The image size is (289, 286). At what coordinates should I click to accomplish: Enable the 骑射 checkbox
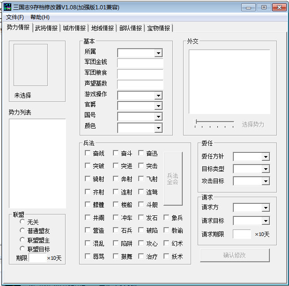(88, 179)
